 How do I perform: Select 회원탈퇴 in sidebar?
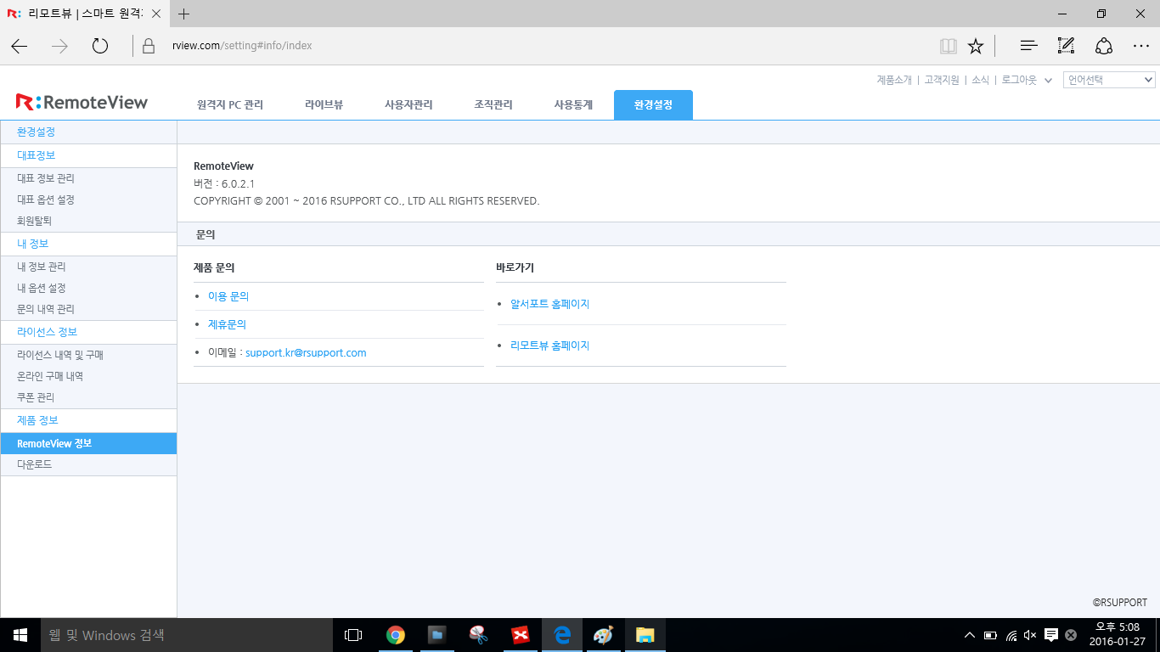pos(34,221)
